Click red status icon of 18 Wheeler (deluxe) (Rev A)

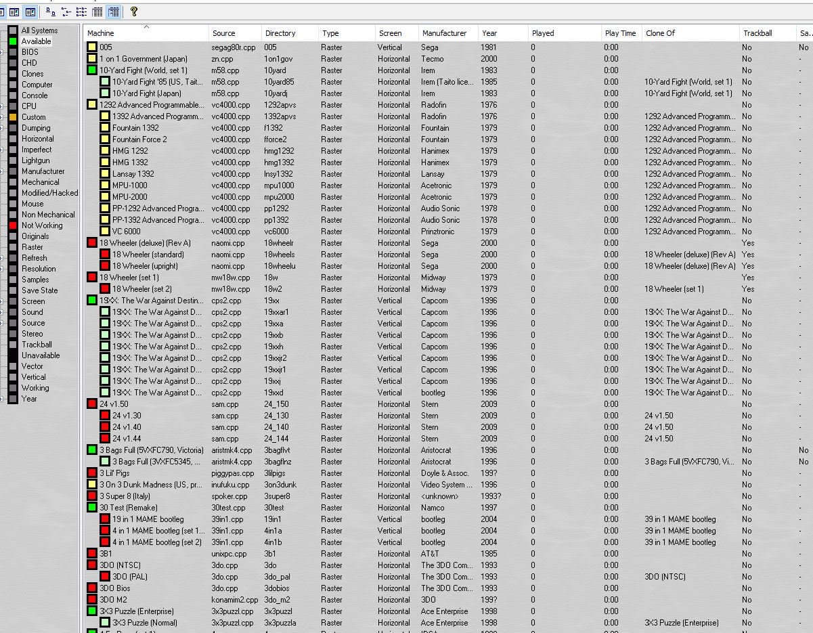(92, 243)
